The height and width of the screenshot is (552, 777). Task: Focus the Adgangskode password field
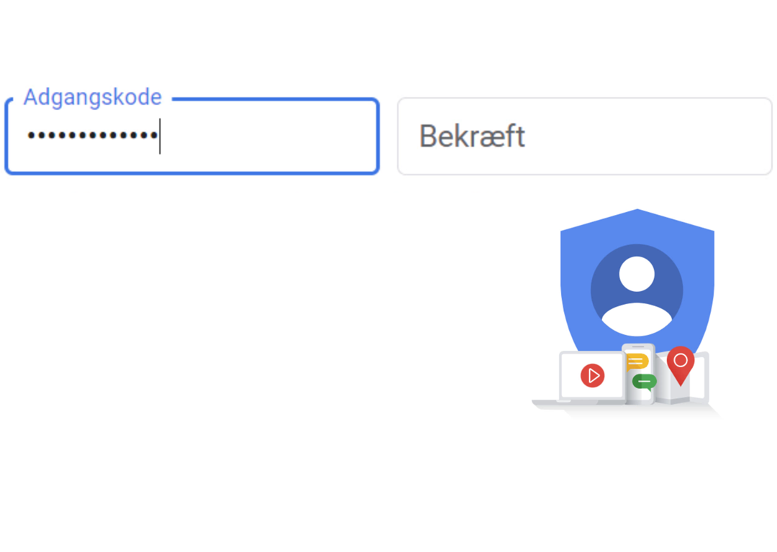(192, 137)
